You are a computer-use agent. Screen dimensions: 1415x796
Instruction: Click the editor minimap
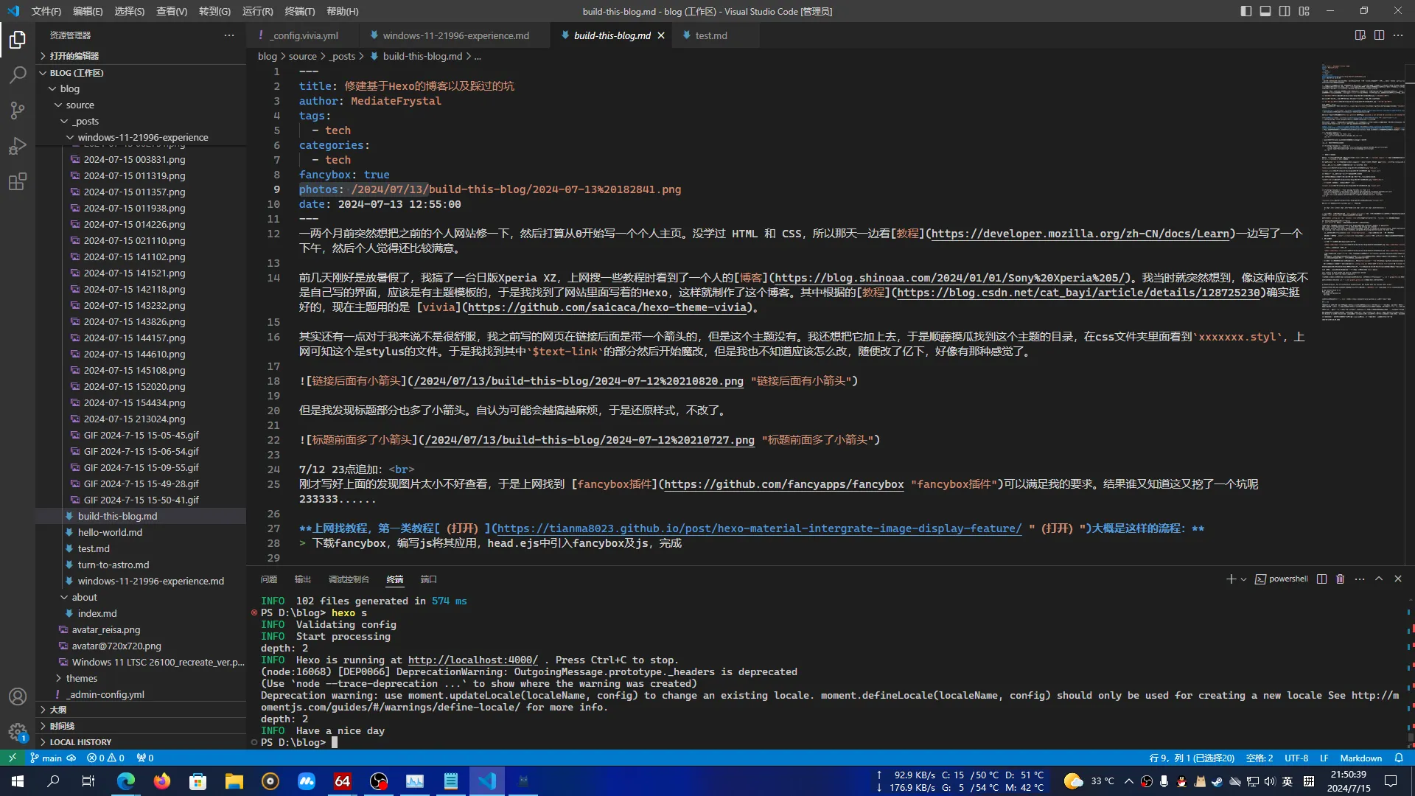coord(1362,192)
